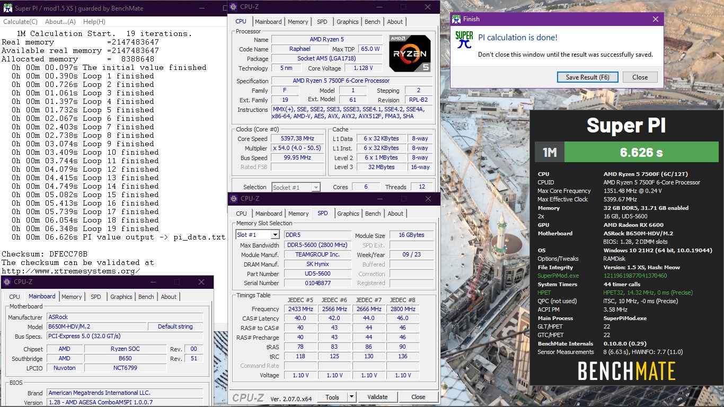Click the Chipset Ryzen SOC field
The height and width of the screenshot is (407, 724).
point(125,349)
